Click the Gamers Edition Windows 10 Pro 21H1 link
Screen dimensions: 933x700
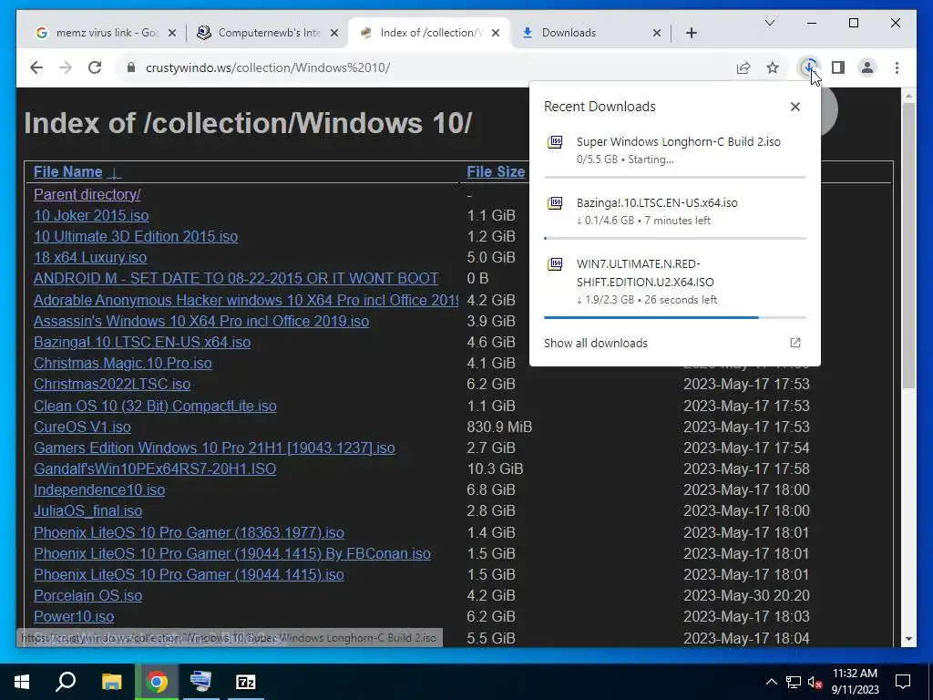point(214,448)
